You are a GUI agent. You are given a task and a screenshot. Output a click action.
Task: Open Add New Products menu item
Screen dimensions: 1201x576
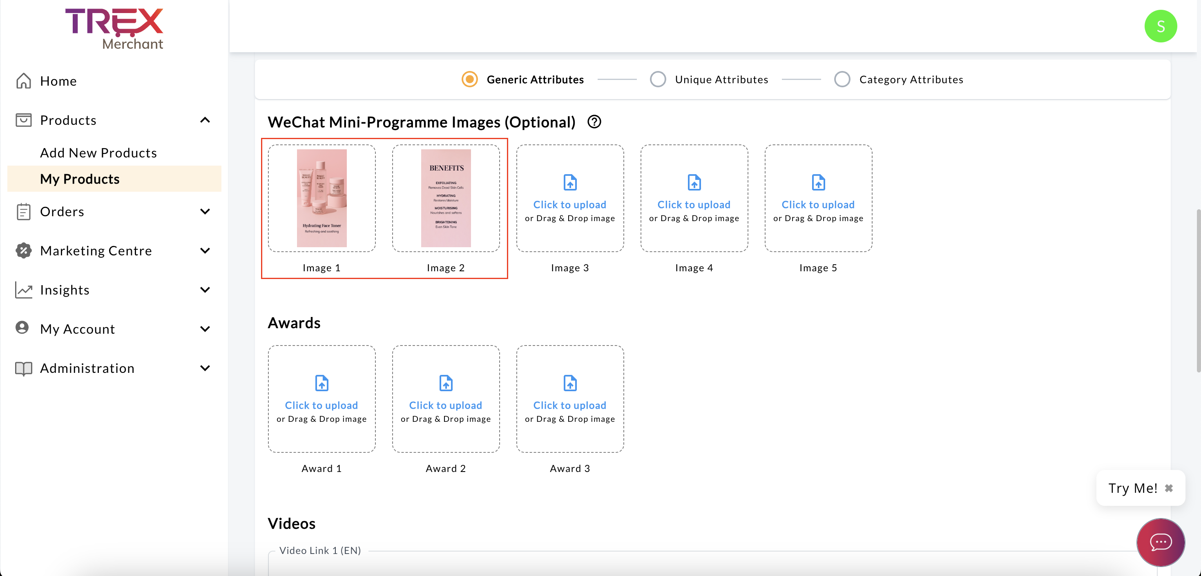[x=98, y=153]
